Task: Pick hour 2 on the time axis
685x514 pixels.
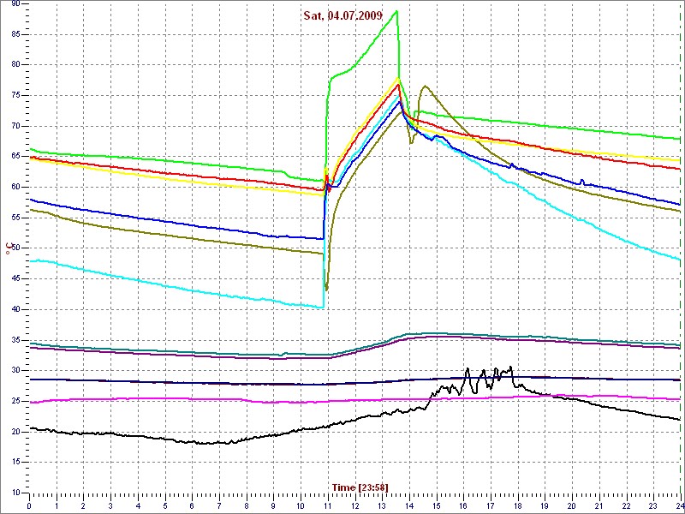Action: click(x=83, y=506)
